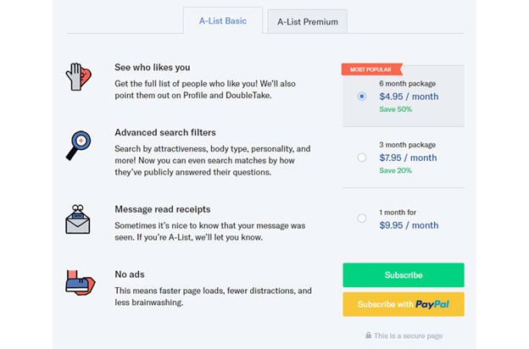The height and width of the screenshot is (349, 529).
Task: Click Subscribe with PayPal button
Action: 404,304
